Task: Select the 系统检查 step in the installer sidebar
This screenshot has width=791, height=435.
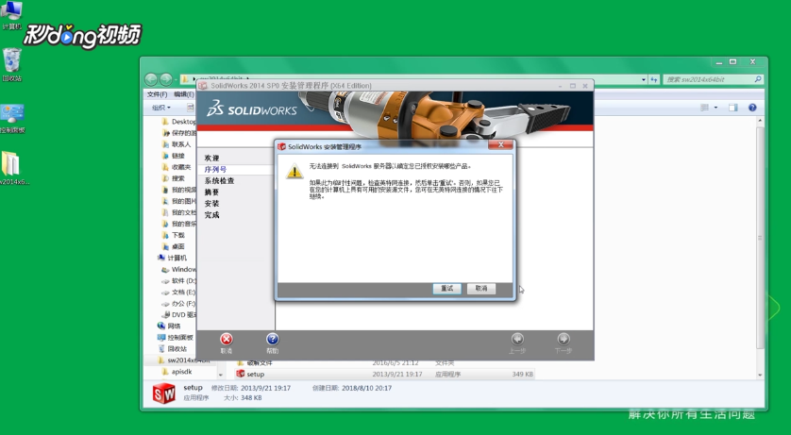Action: click(x=219, y=181)
